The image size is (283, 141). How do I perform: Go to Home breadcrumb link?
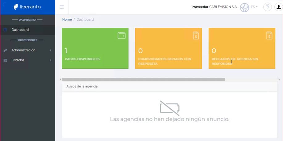(67, 19)
